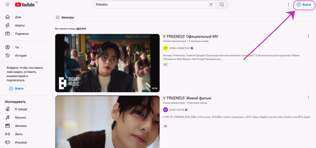This screenshot has height=148, width=316.
Task: Open the top-bar settings three-dot menu
Action: [288, 5]
